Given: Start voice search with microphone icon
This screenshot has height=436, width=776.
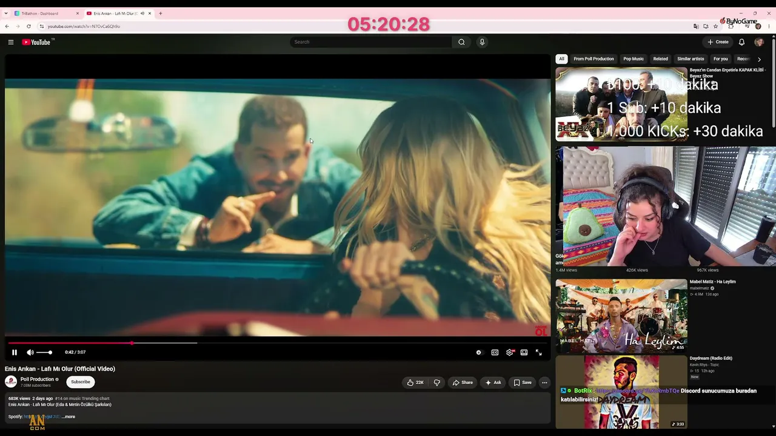Looking at the screenshot, I should click(482, 42).
